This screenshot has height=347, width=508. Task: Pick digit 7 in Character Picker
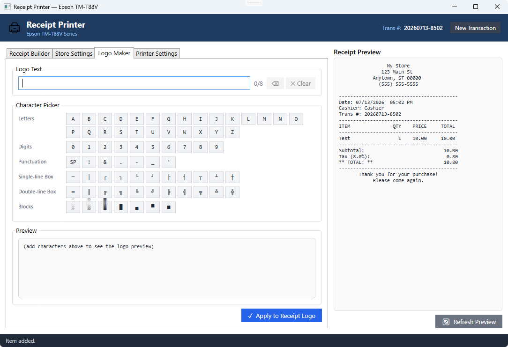(184, 147)
